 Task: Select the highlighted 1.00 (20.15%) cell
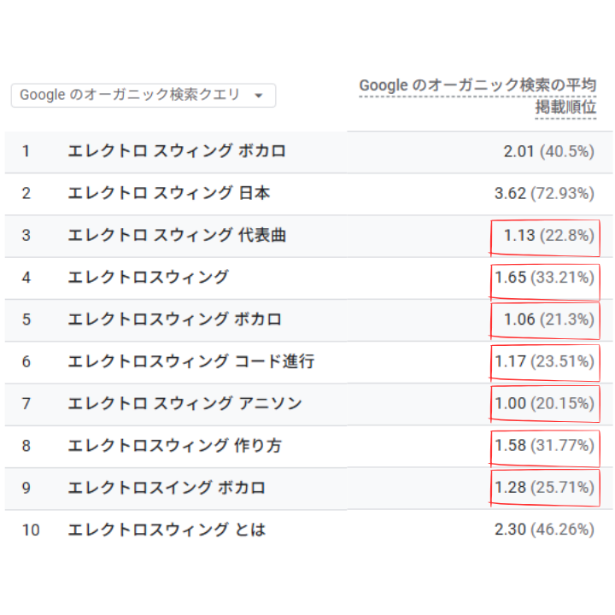pos(544,403)
